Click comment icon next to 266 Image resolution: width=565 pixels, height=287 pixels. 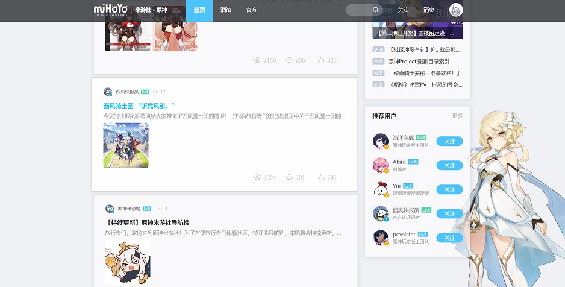(x=289, y=60)
